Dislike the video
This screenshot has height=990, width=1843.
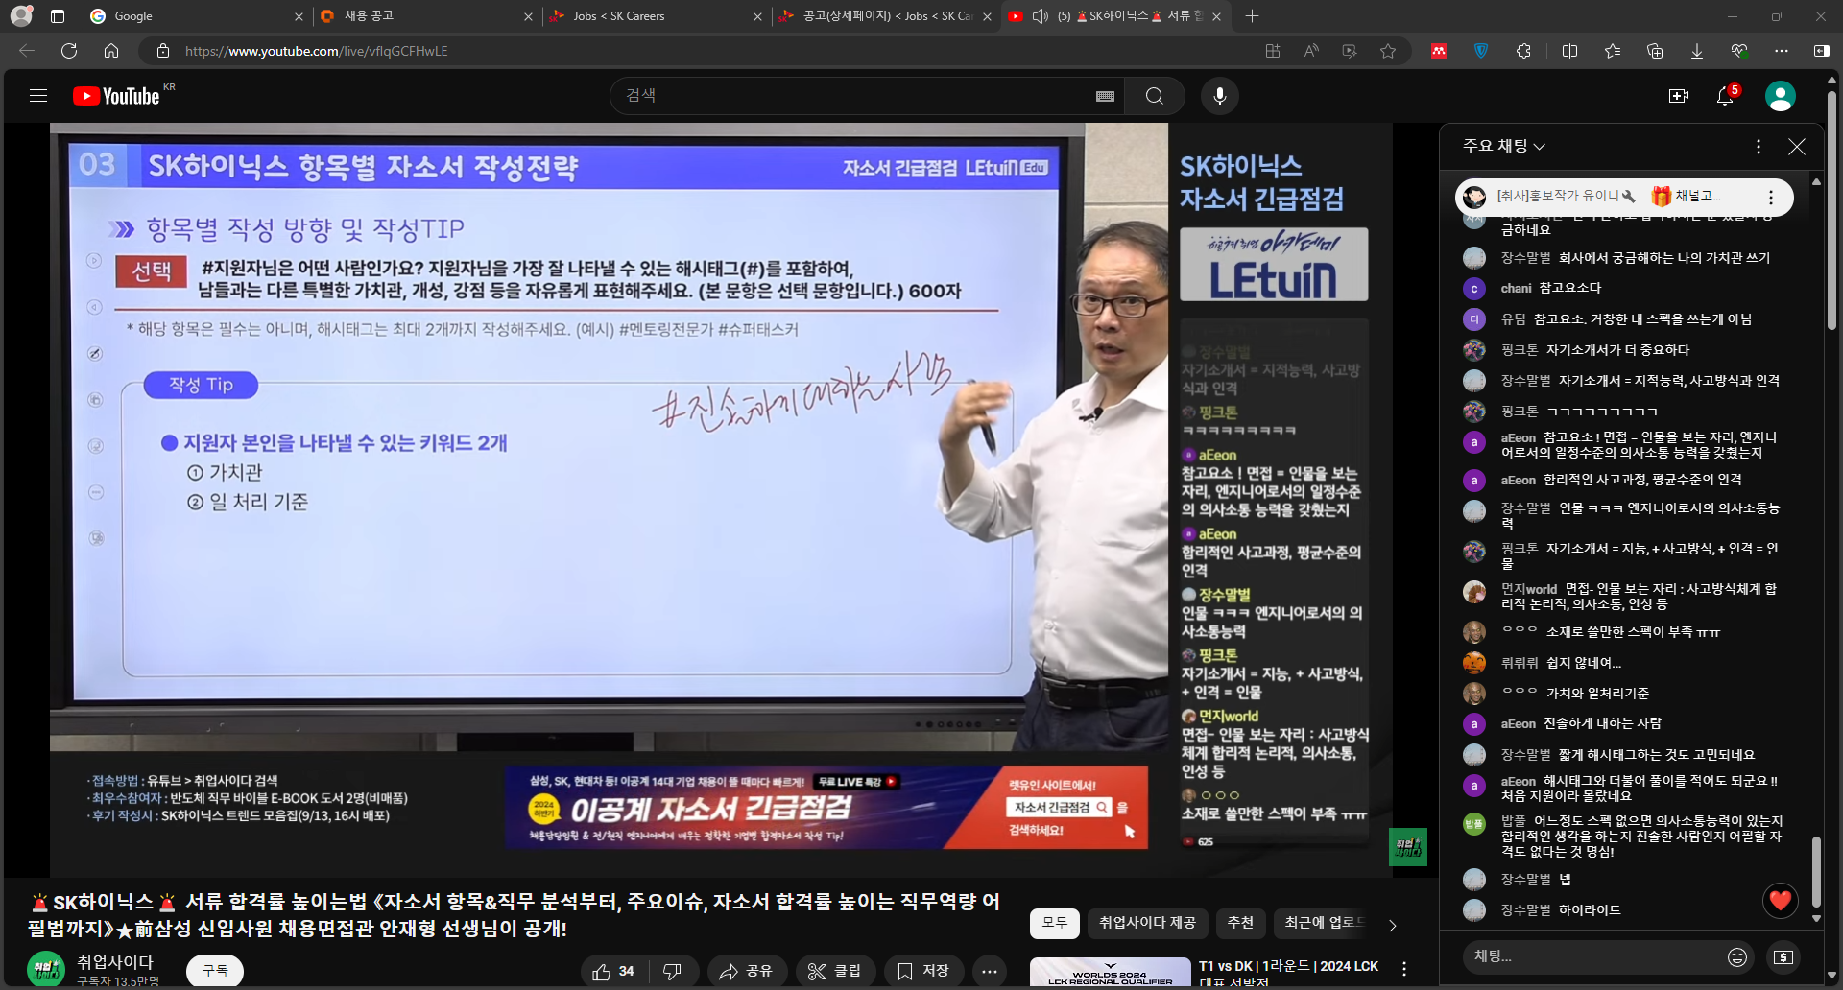(672, 972)
